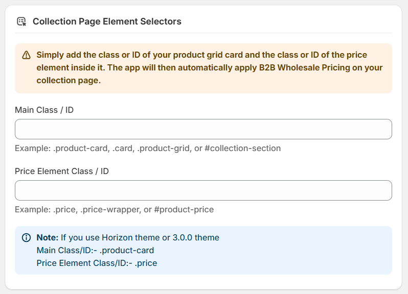Click the "Collection Page Element Selectors" heading
The width and height of the screenshot is (408, 294).
point(107,21)
